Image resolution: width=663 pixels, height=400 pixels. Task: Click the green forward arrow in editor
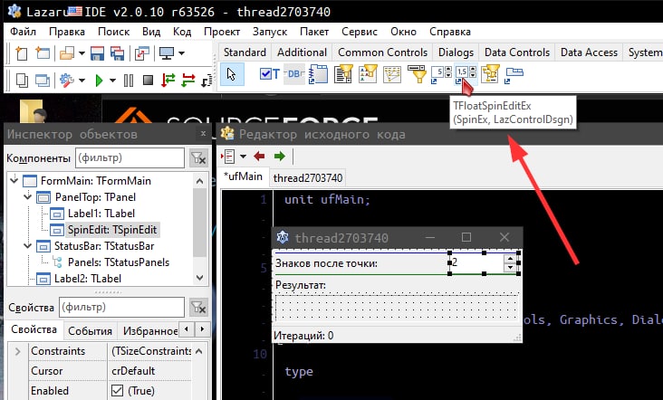click(x=280, y=157)
